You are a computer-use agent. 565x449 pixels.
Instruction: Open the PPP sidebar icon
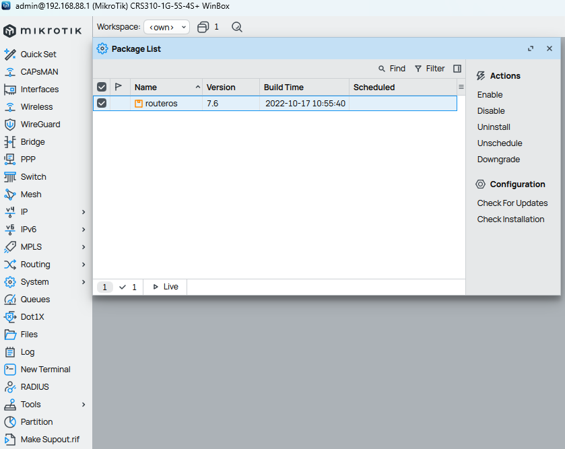9,160
